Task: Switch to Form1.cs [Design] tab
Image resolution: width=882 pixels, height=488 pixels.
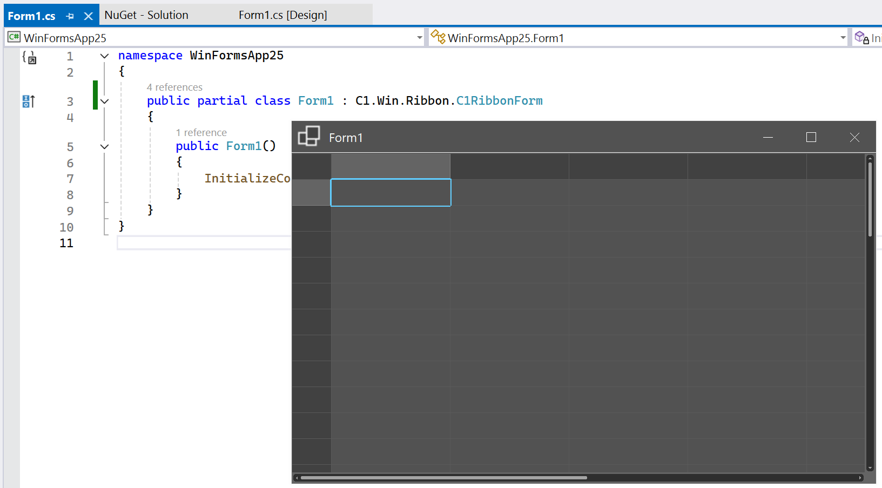Action: (283, 15)
